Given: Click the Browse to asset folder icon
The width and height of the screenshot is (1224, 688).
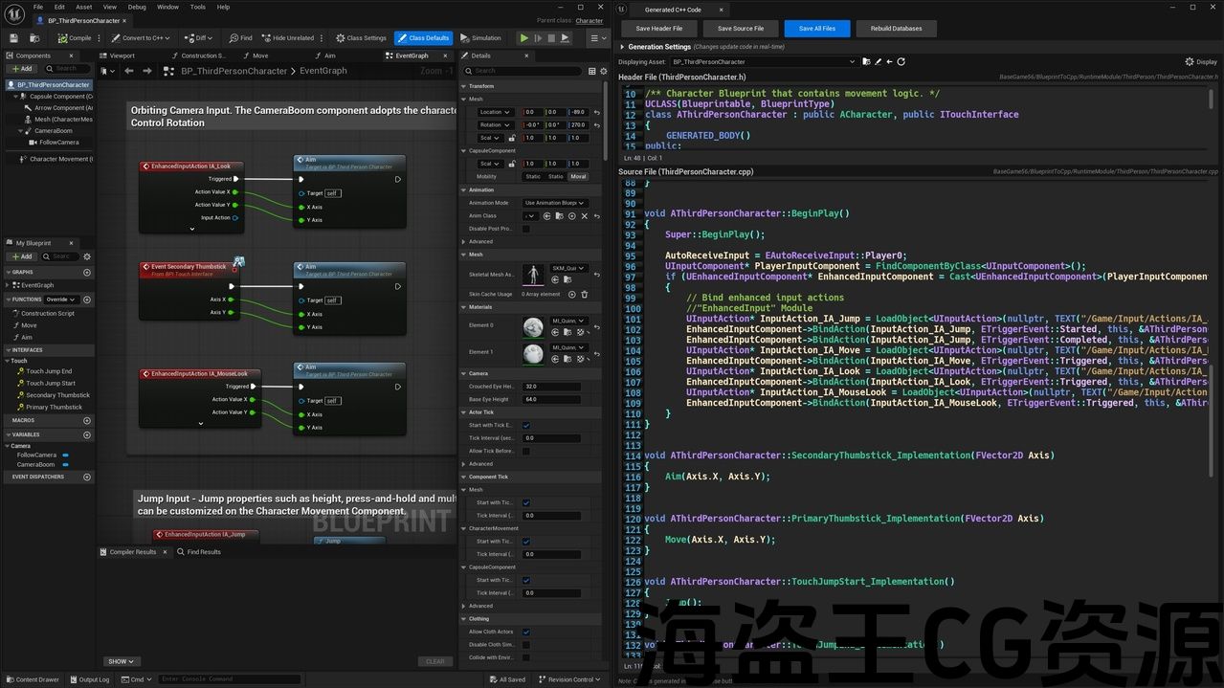Looking at the screenshot, I should tap(866, 62).
